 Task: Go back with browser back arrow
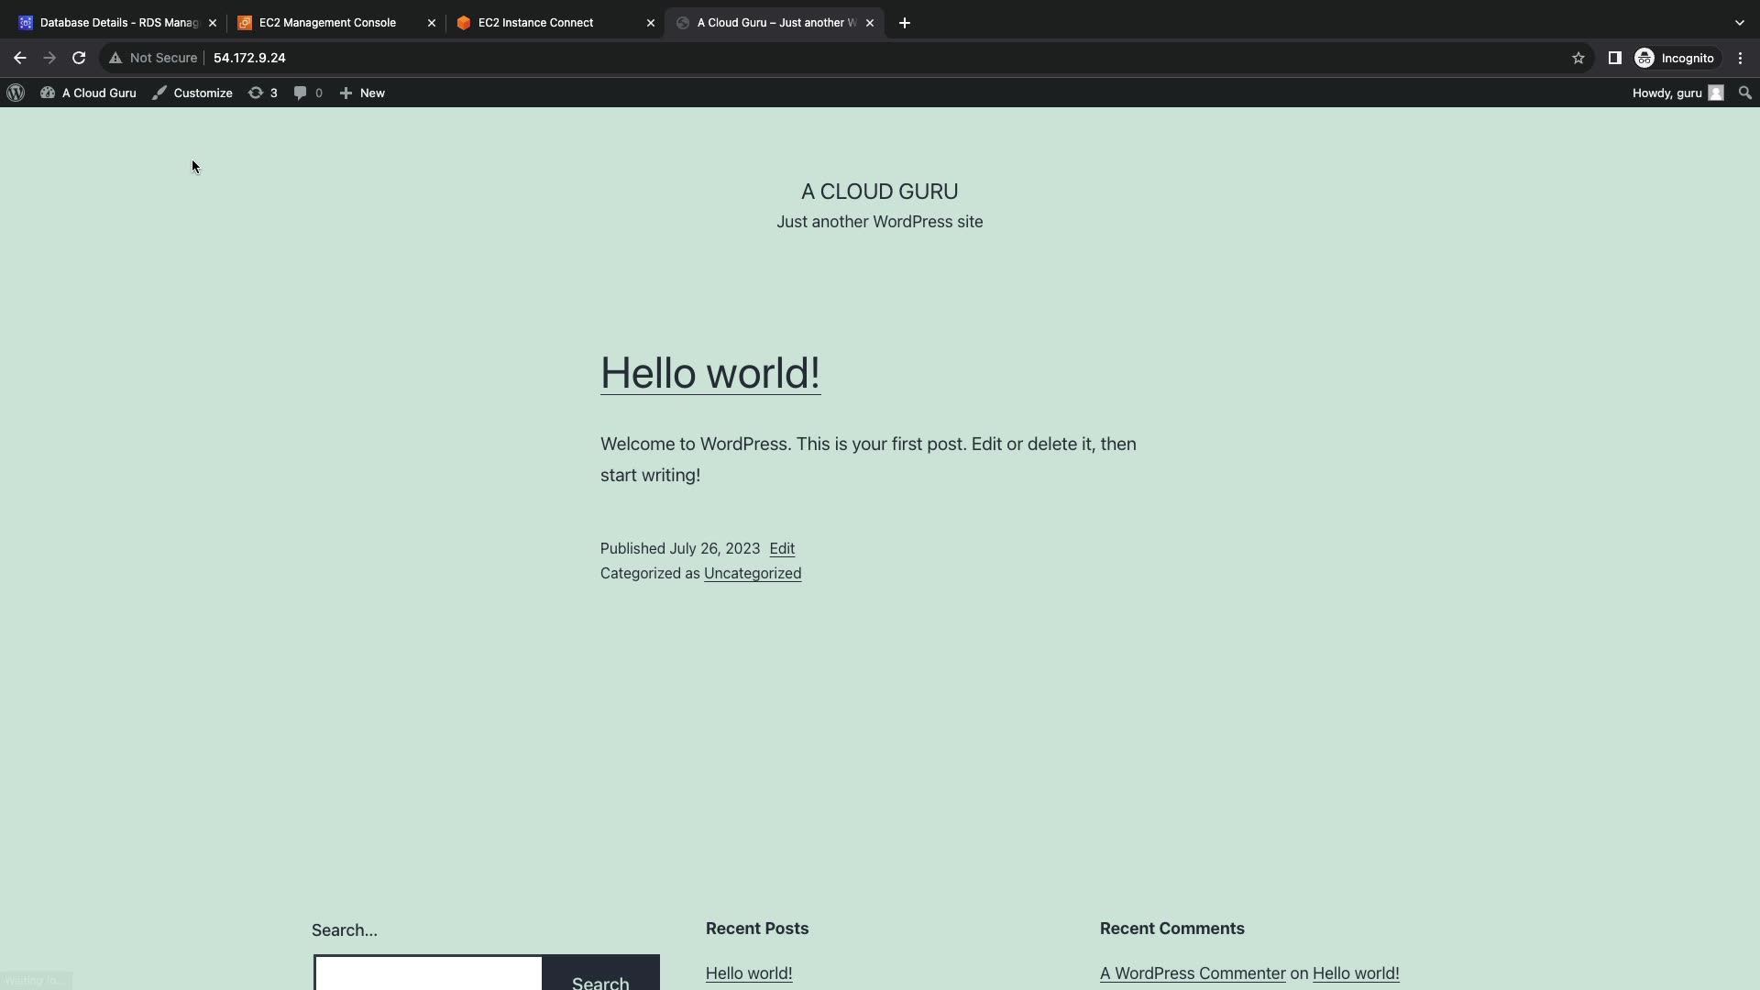[19, 58]
